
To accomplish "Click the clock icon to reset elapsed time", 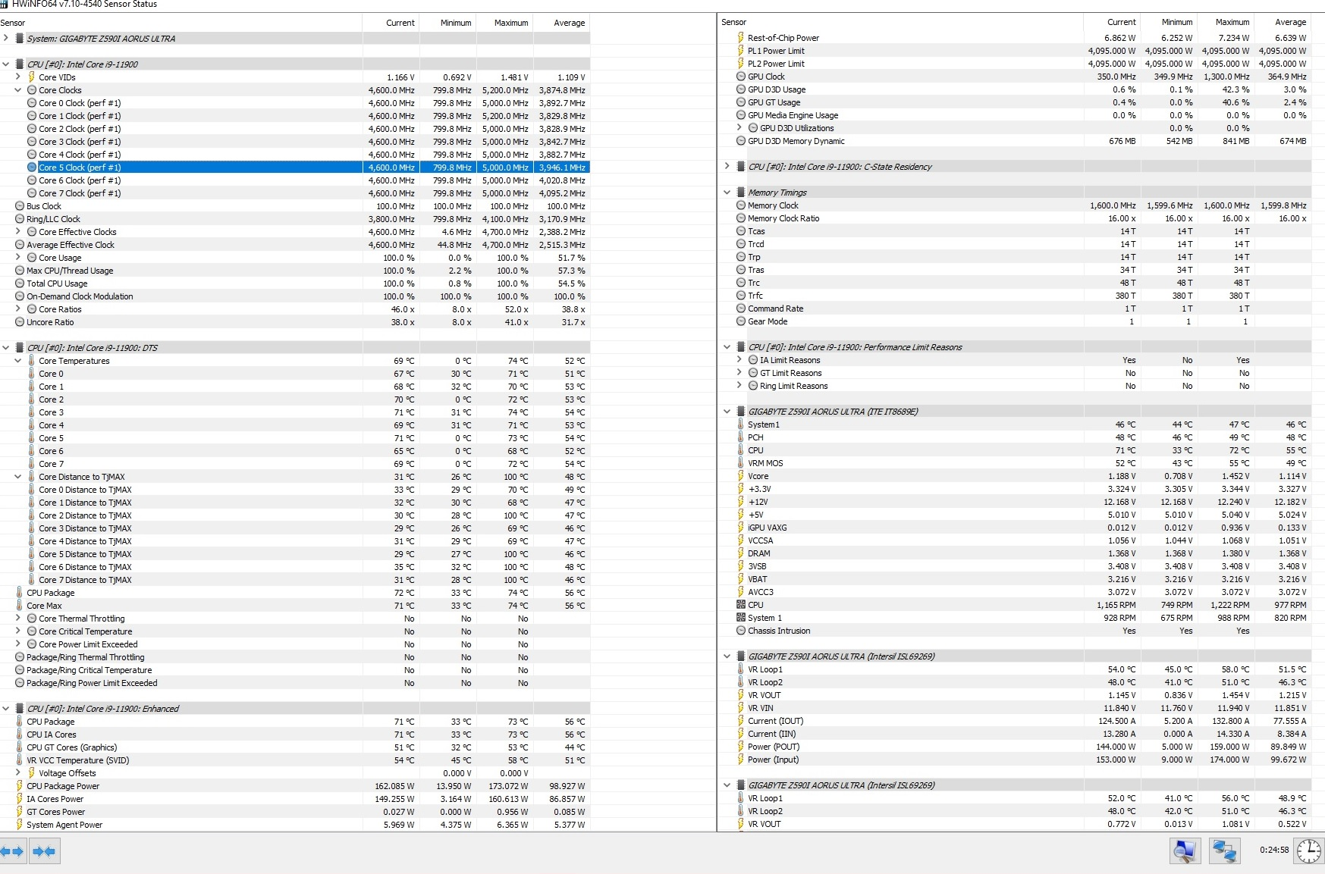I will tap(1308, 851).
